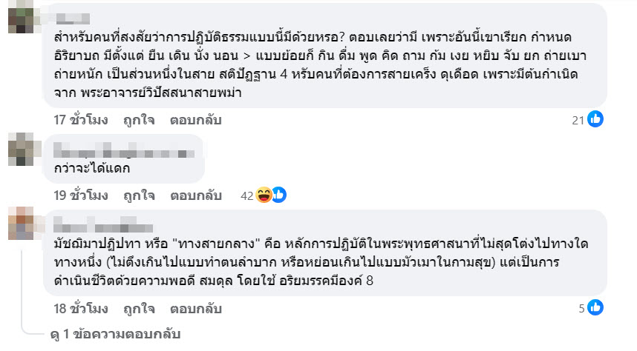Open profile picture of the 'มัชฌิมาปฏิปทา' commenter
637x351 pixels.
[22, 222]
